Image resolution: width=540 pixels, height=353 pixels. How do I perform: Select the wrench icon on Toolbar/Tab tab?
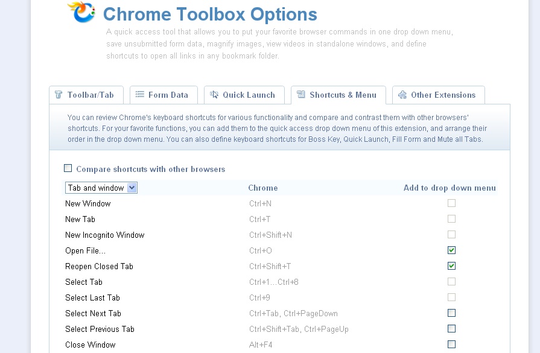click(x=59, y=95)
